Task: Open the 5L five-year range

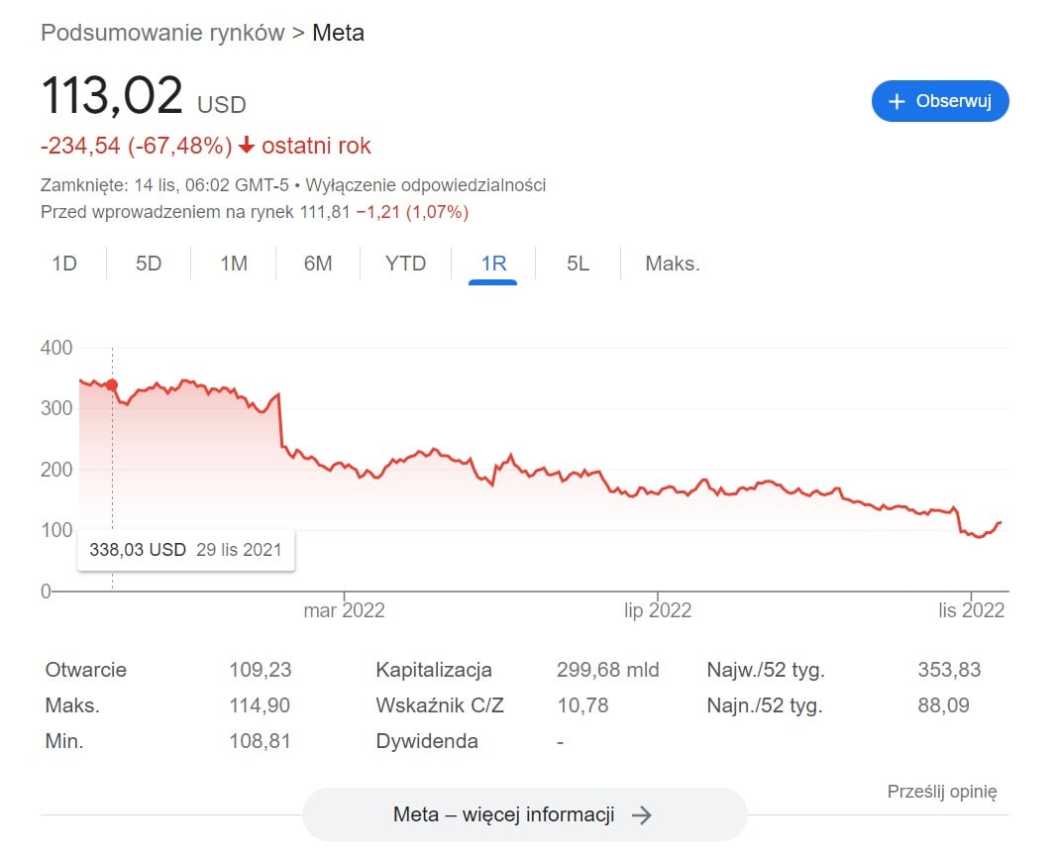Action: pos(578,264)
